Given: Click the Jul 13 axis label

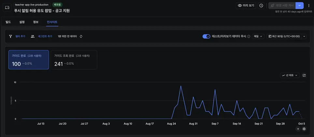Looking at the screenshot, I should 41,124.
